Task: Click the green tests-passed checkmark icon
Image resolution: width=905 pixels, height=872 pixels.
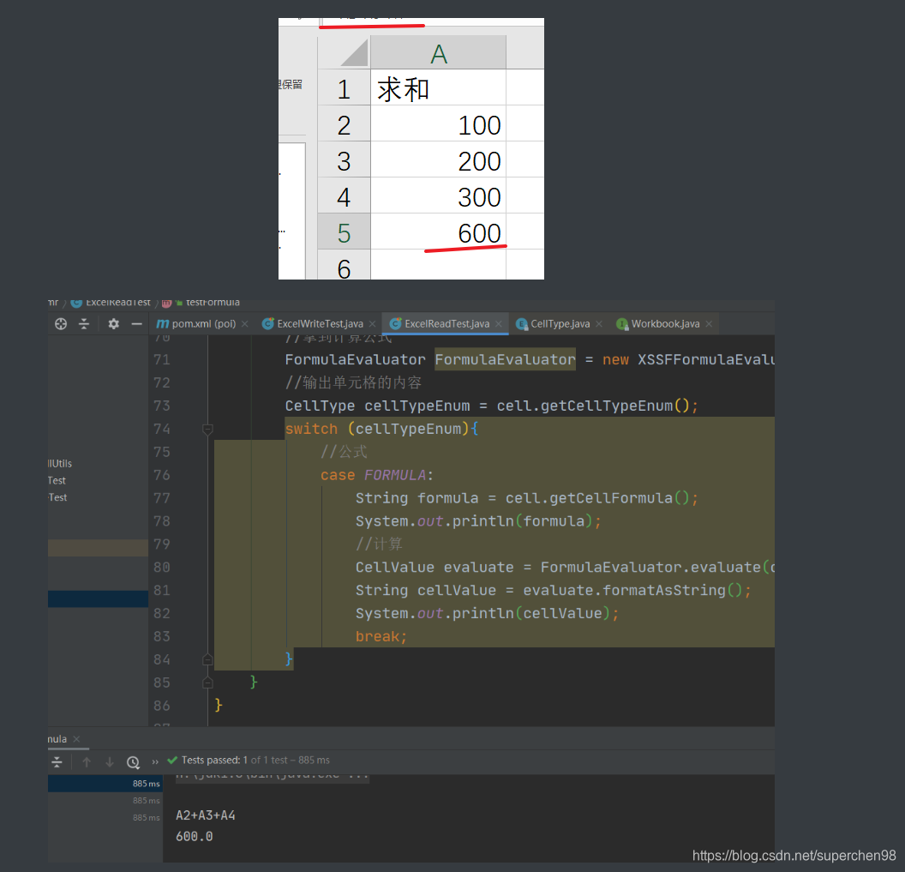Action: 172,761
